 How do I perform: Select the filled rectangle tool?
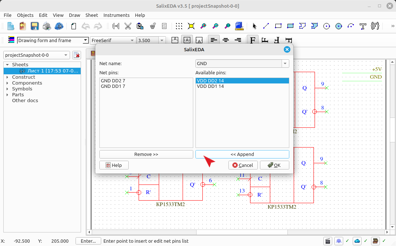290,26
